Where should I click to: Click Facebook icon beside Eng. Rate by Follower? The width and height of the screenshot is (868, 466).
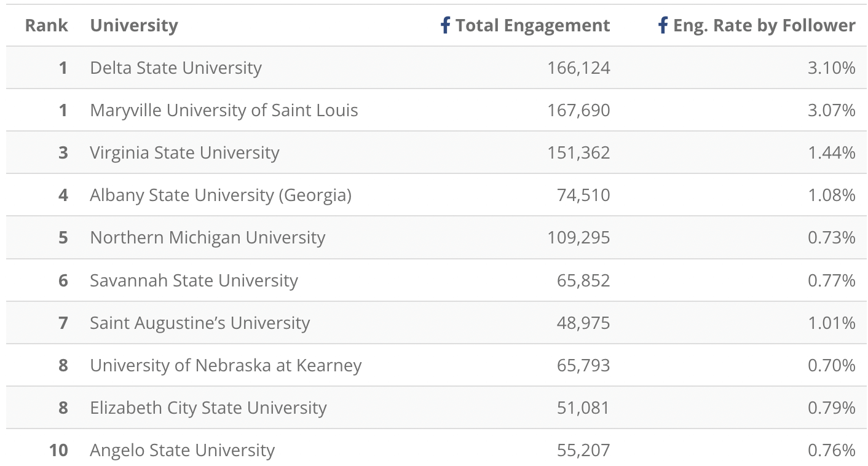pos(663,25)
